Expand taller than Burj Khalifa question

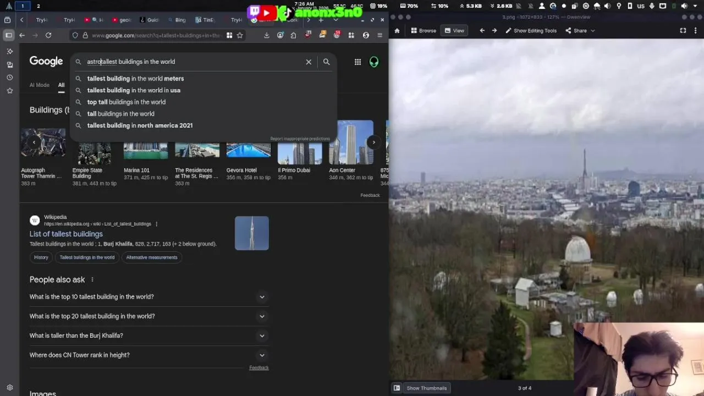click(149, 335)
